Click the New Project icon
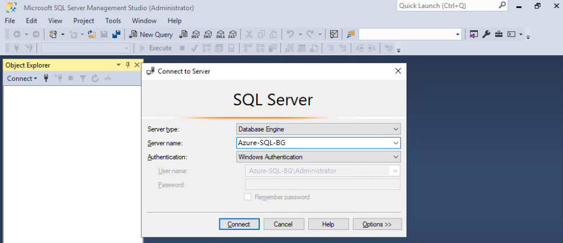 click(x=54, y=34)
